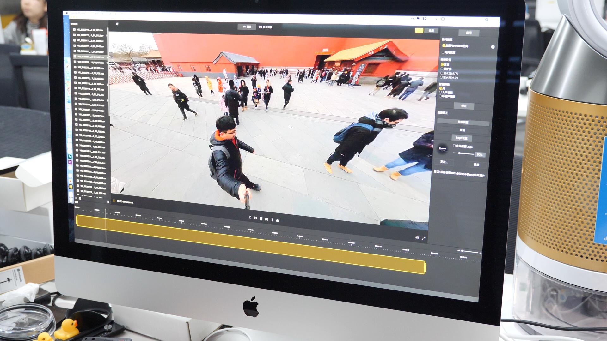Click the circular icon beside the timecode
The height and width of the screenshot is (341, 607).
click(114, 201)
